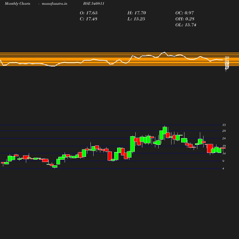Click the high value 'H: 17.70'

[137, 13]
